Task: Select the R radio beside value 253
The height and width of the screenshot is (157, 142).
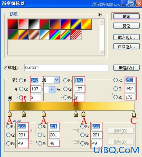Action: click(116, 80)
